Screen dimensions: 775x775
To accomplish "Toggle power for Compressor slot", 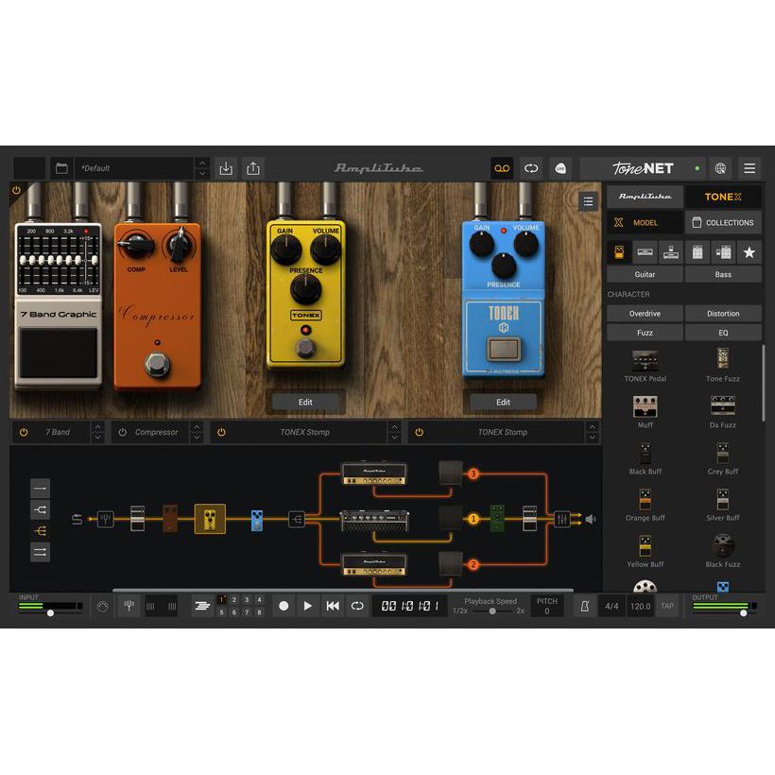I will pyautogui.click(x=122, y=432).
